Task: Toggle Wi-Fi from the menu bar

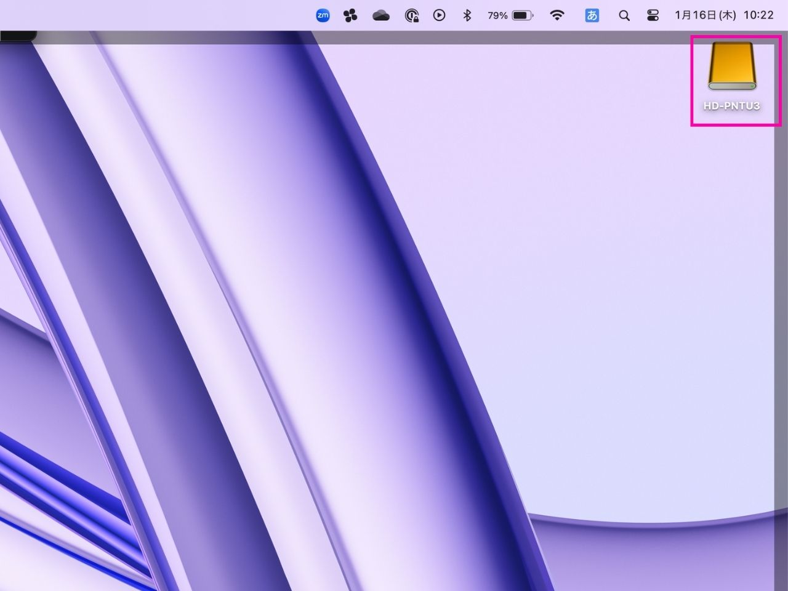Action: click(x=558, y=15)
